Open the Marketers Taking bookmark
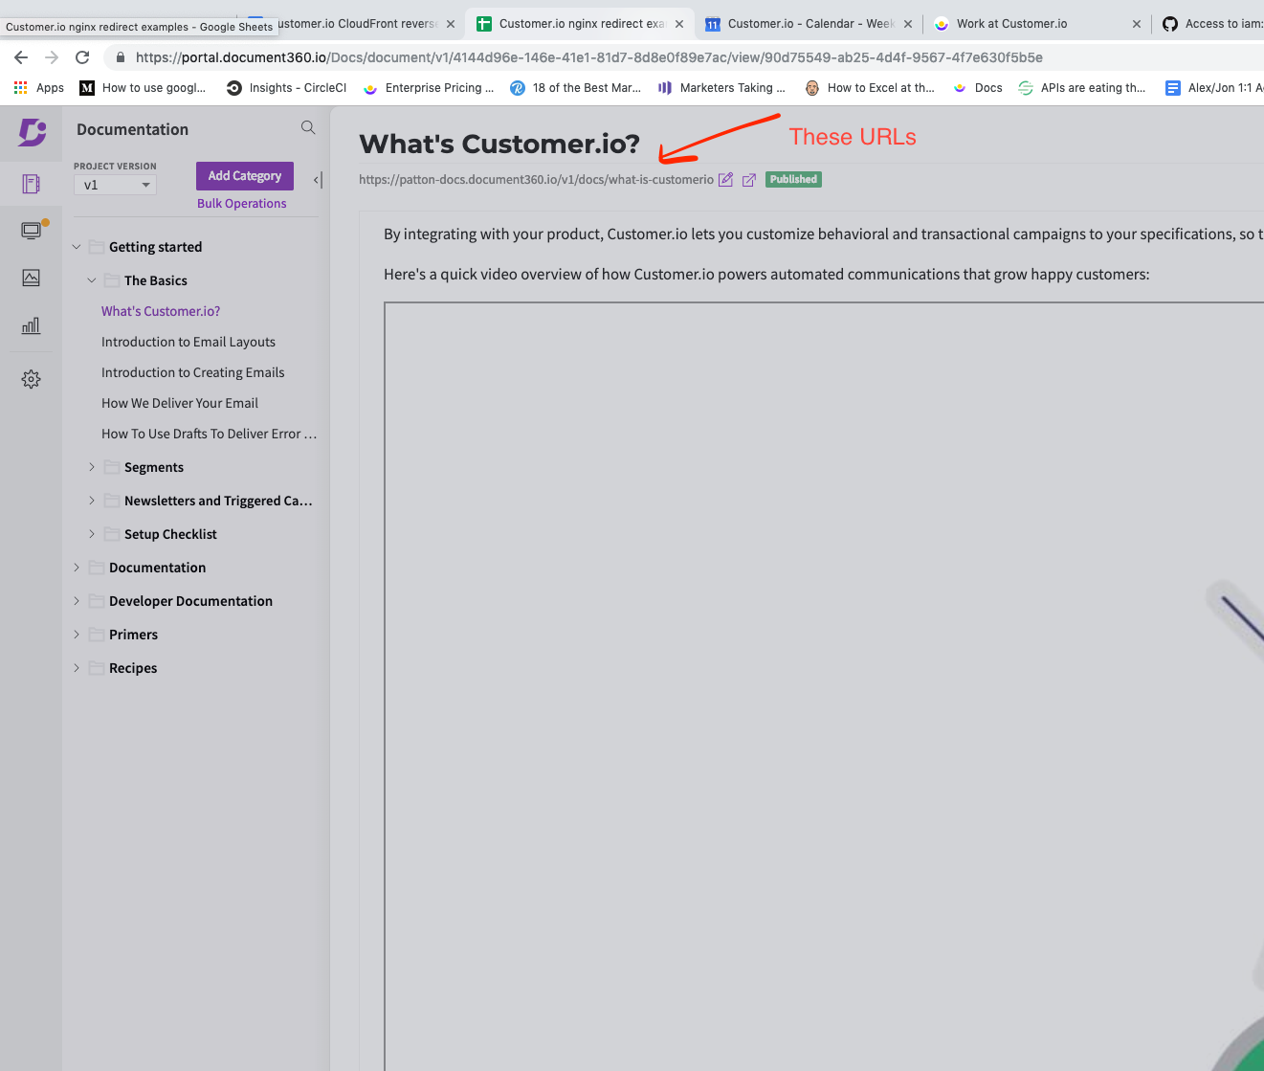The width and height of the screenshot is (1264, 1071). coord(721,88)
